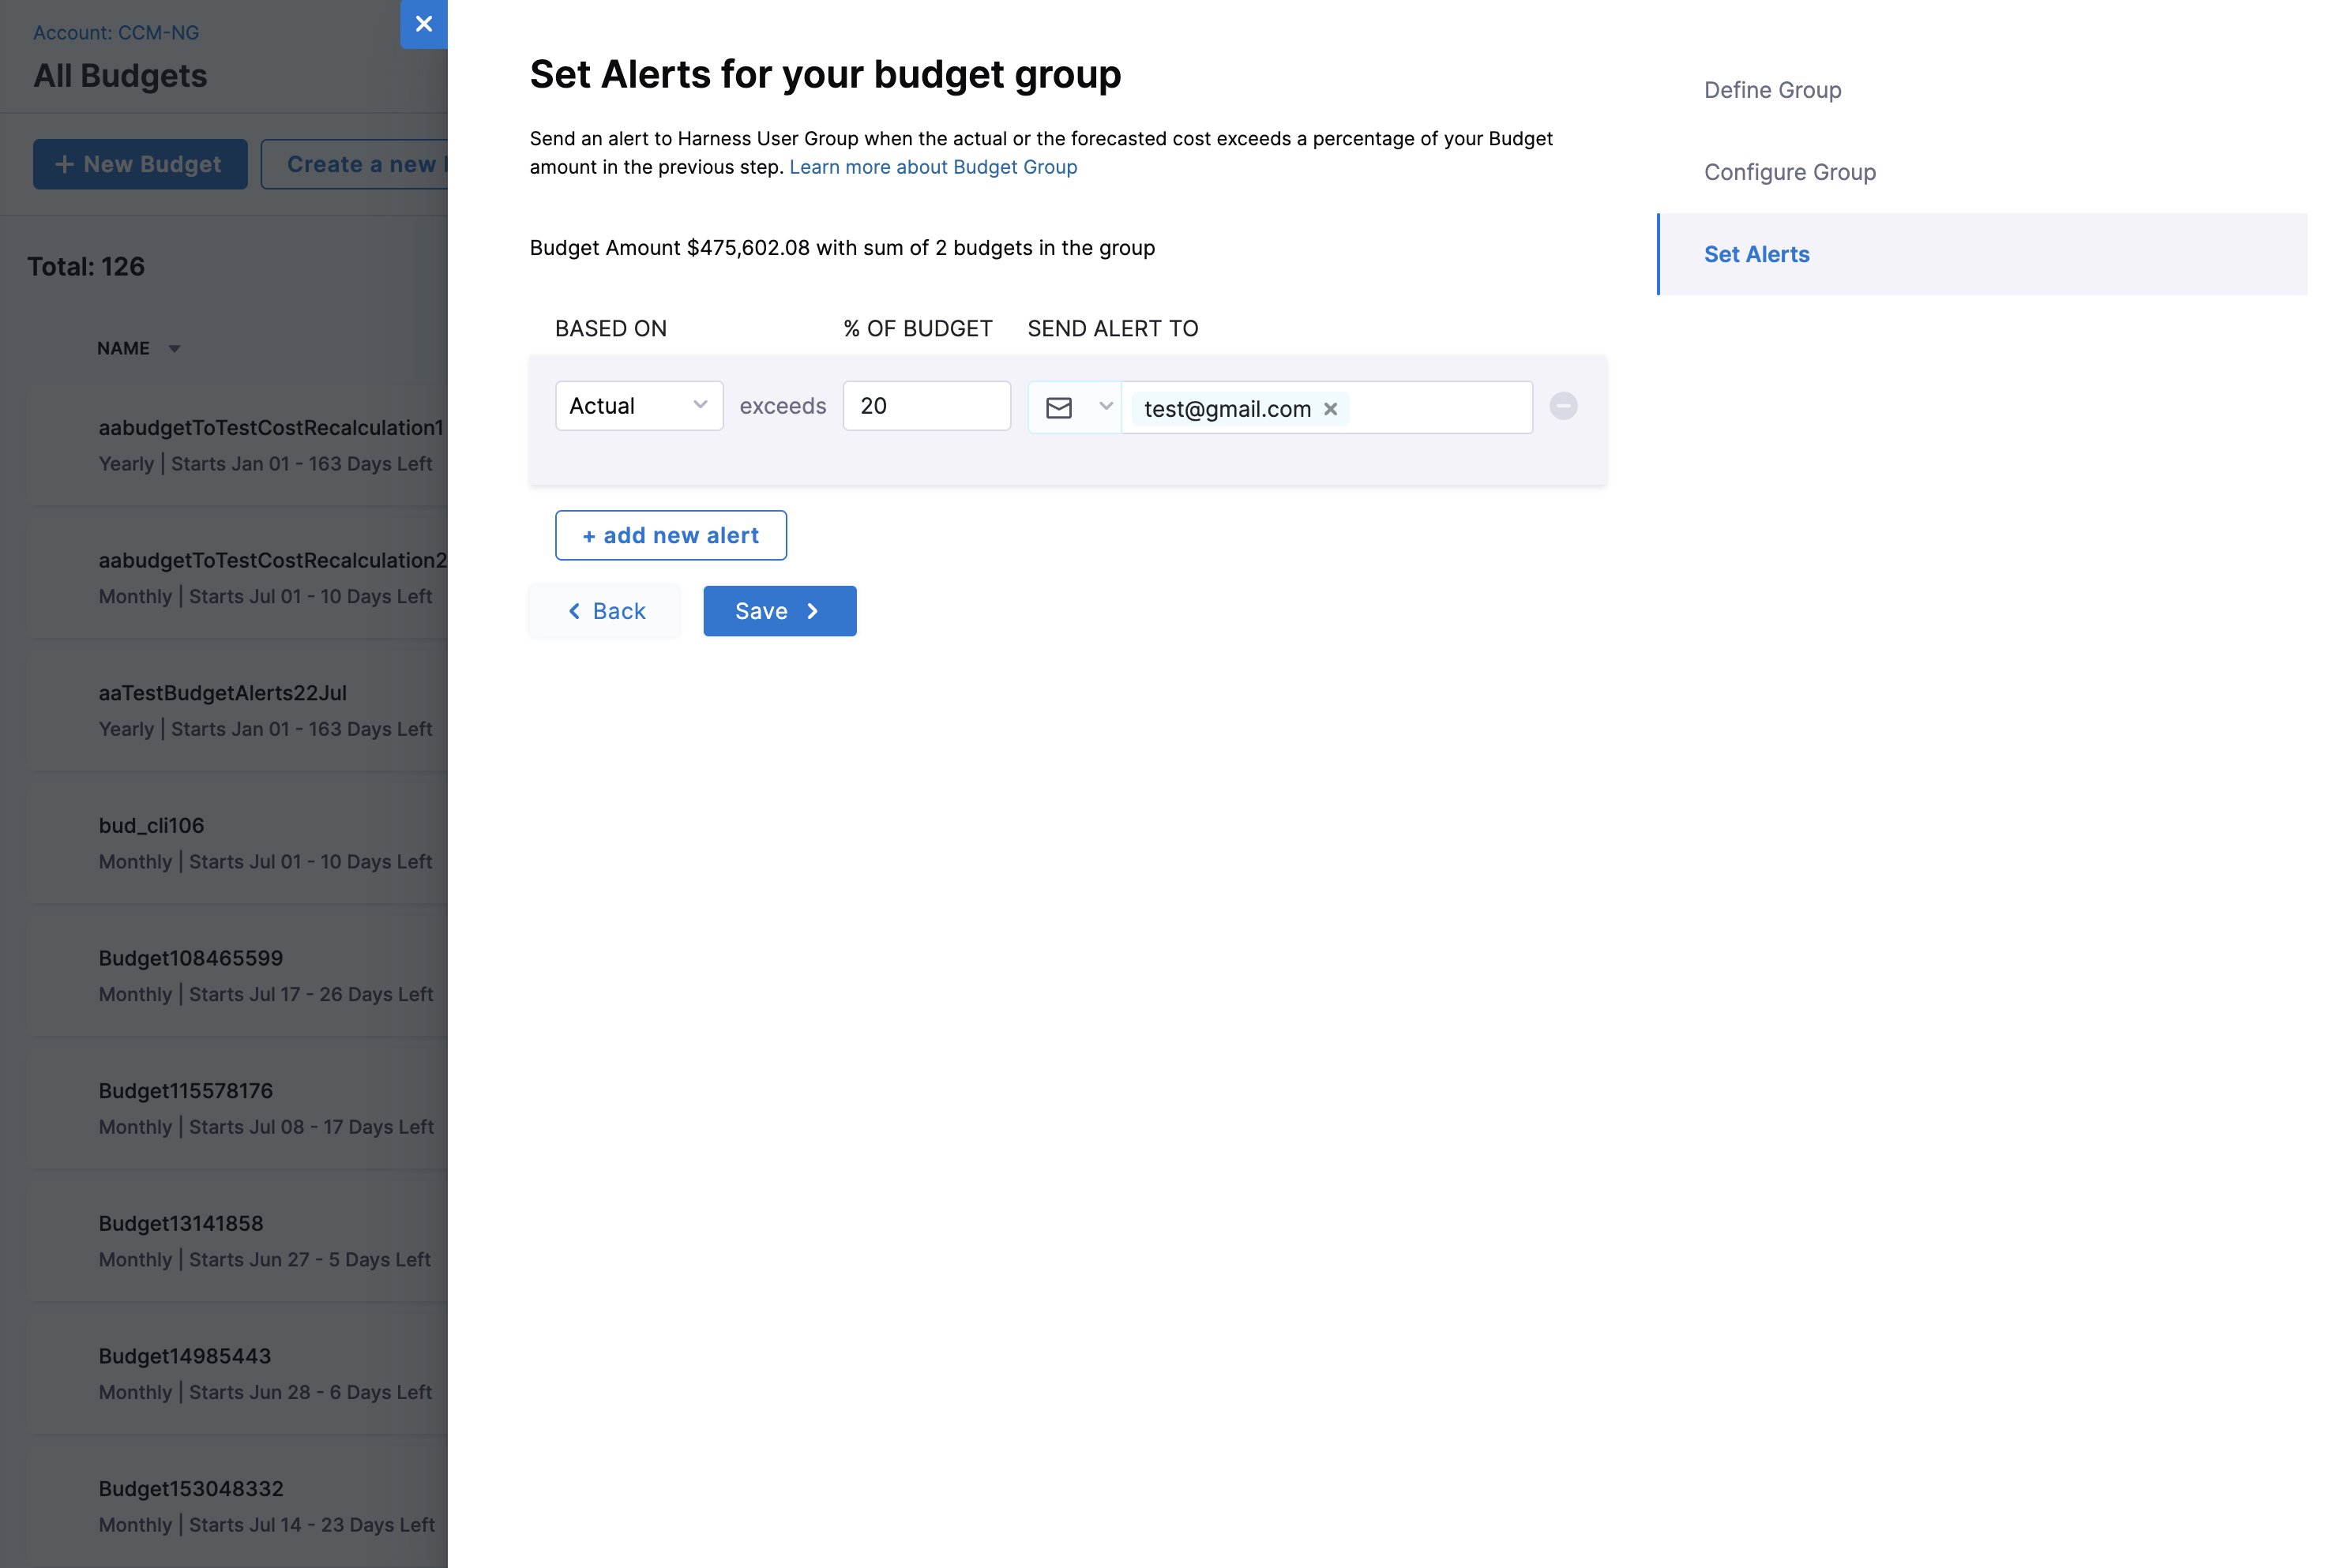Viewport: 2333px width, 1568px height.
Task: Sort budgets using NAME column arrow
Action: click(x=175, y=349)
